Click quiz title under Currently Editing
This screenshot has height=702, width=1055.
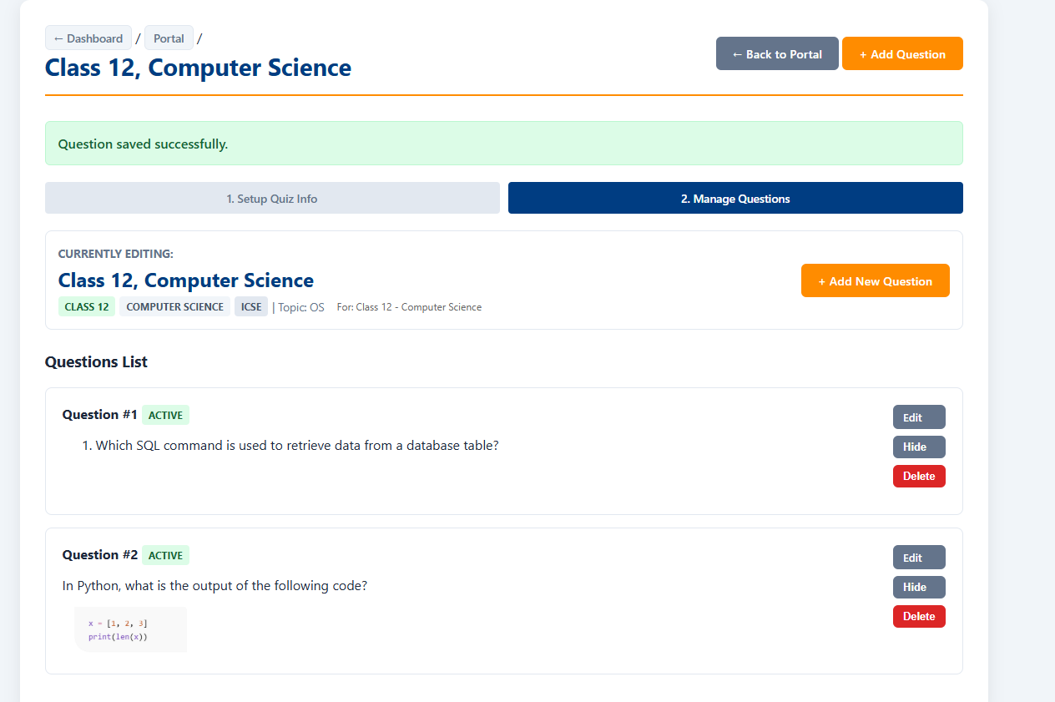point(186,280)
